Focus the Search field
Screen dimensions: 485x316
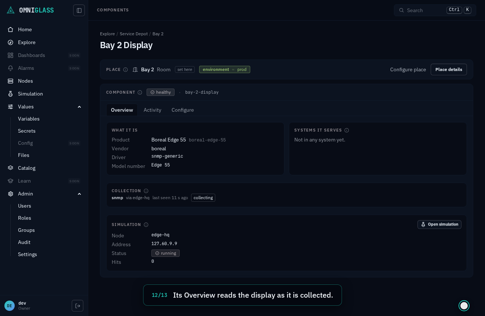point(435,10)
